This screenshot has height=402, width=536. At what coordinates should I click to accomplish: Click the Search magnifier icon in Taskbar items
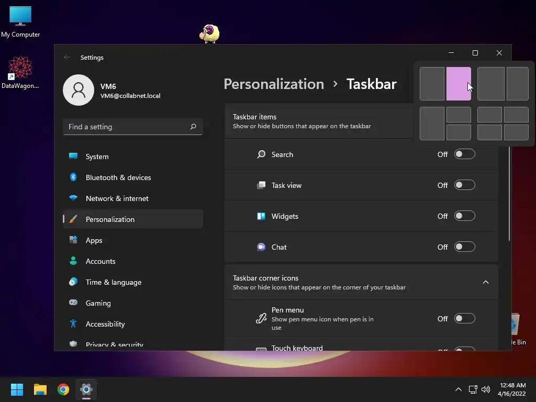point(261,154)
